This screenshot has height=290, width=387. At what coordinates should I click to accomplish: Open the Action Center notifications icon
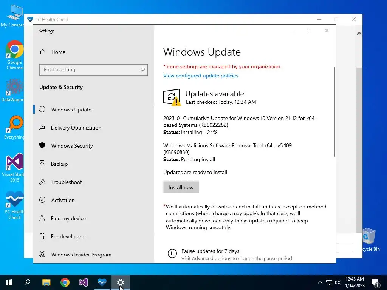click(x=375, y=282)
